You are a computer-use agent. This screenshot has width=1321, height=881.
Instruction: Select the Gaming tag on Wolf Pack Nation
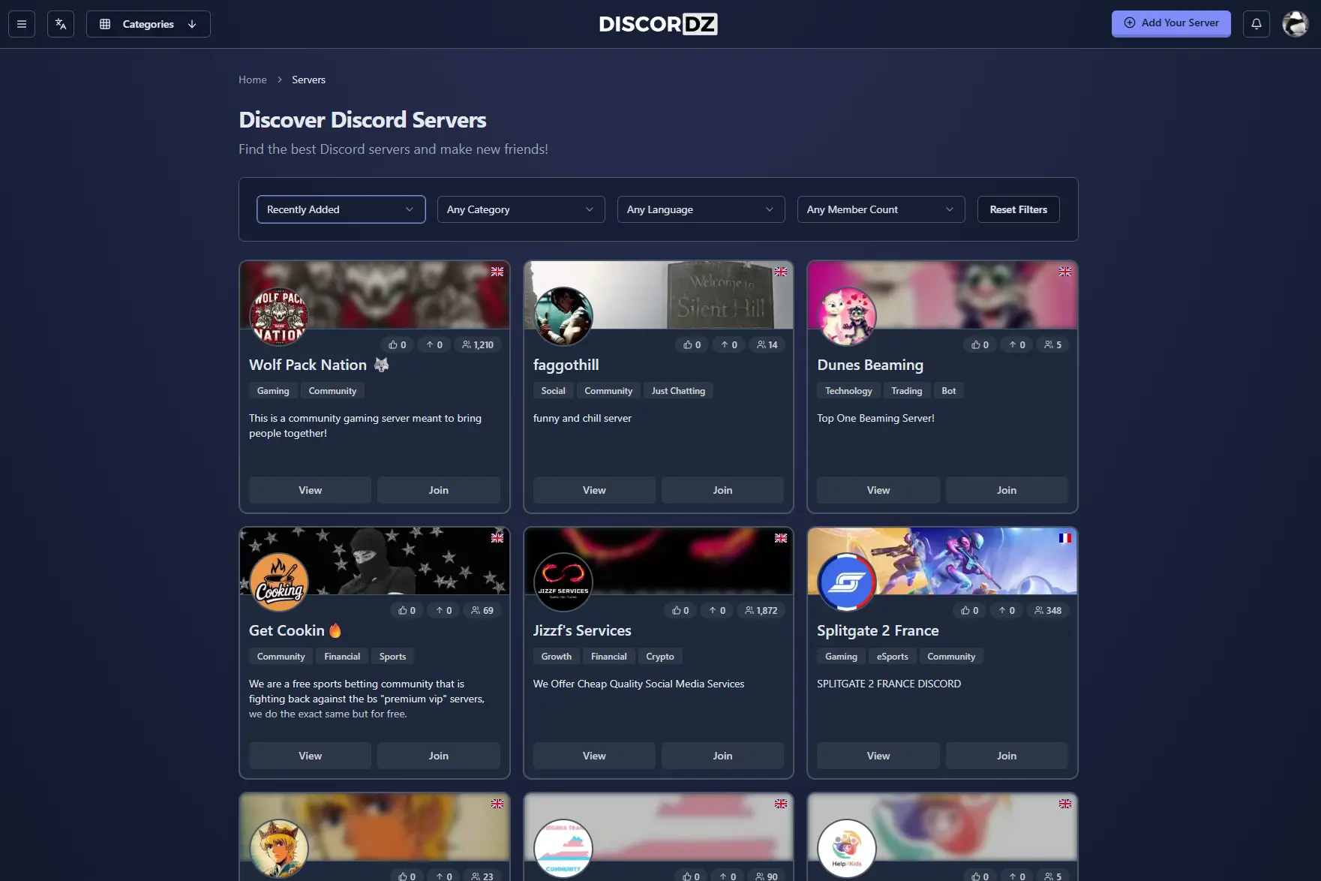point(273,391)
